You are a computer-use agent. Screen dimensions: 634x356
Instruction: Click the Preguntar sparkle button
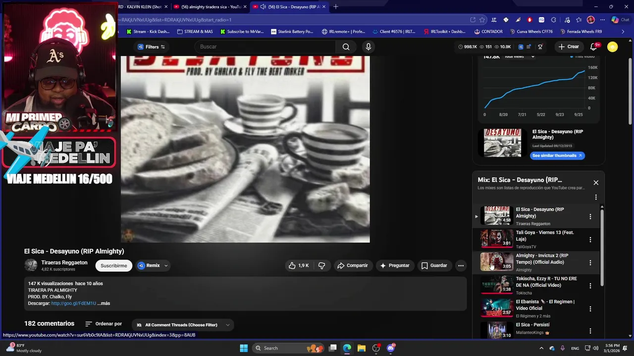click(394, 266)
